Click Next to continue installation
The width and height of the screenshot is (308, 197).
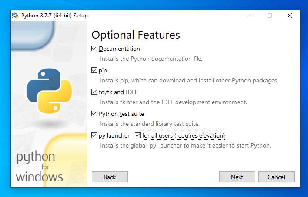coord(237,177)
